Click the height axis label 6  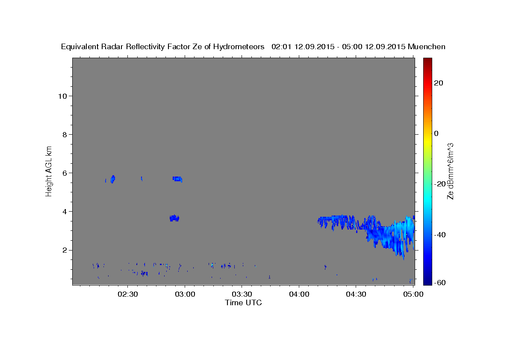tap(64, 173)
